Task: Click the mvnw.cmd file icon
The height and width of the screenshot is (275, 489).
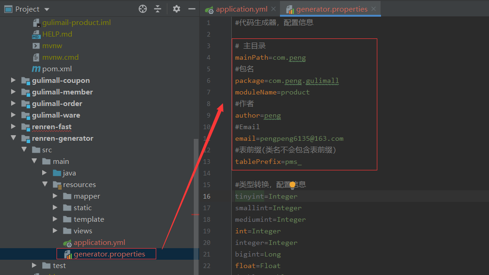Action: click(36, 57)
